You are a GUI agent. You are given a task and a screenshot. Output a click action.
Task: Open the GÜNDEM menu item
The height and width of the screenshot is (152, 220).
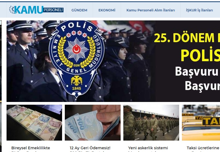click(79, 10)
